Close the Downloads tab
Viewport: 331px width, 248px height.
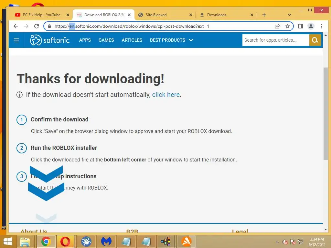tap(251, 15)
